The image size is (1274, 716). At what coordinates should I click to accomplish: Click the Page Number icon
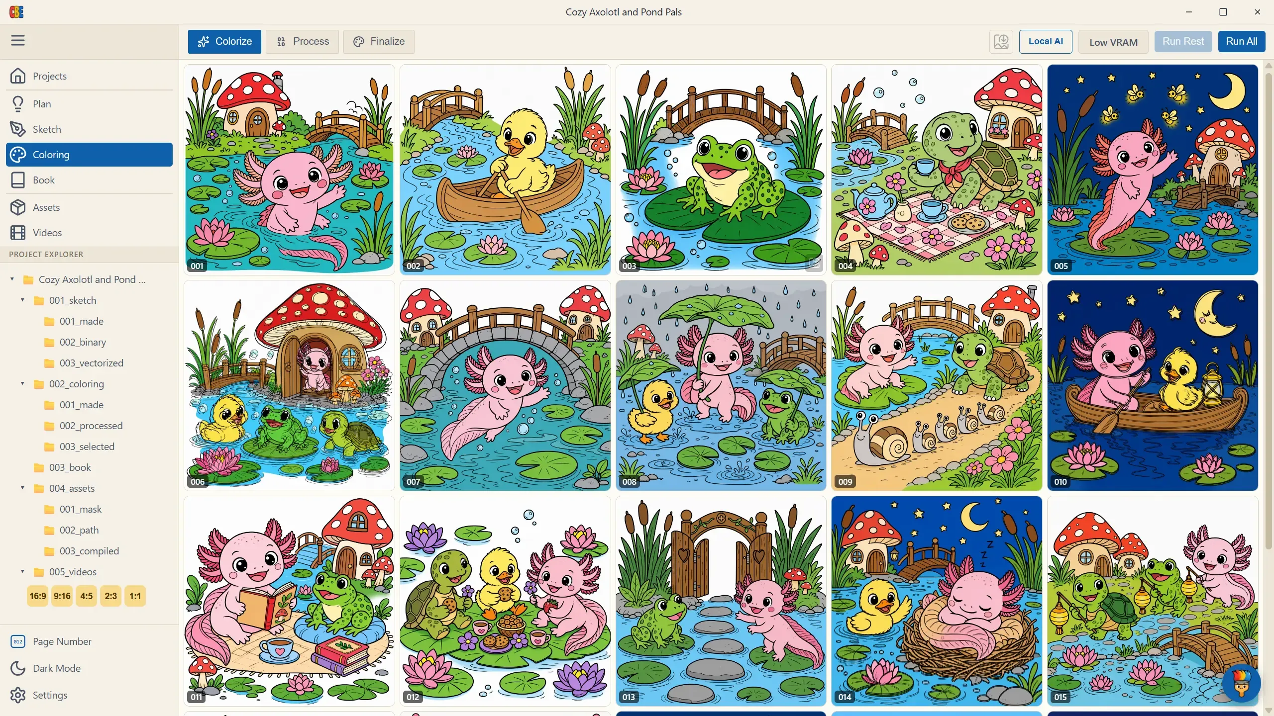(18, 641)
